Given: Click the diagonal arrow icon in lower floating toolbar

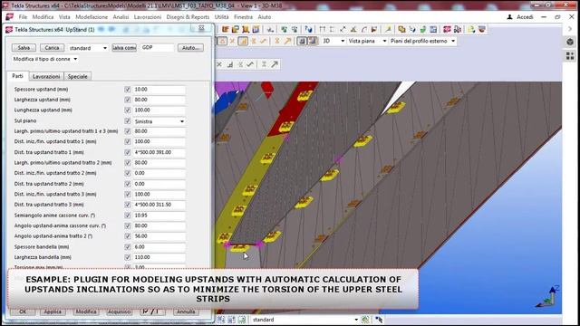Looking at the screenshot, I should coord(275,64).
